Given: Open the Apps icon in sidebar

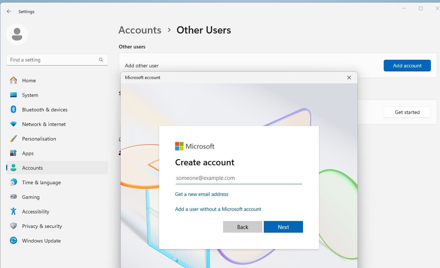Looking at the screenshot, I should click(x=13, y=153).
